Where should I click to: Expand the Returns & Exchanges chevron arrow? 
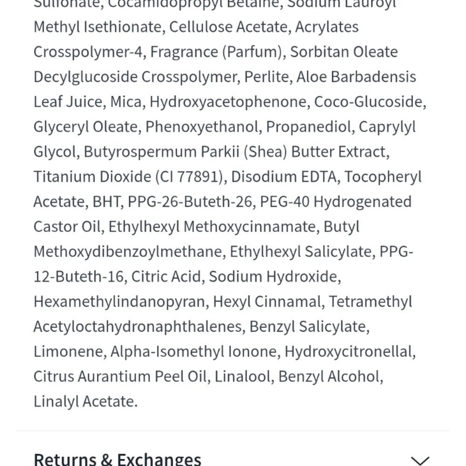click(420, 460)
